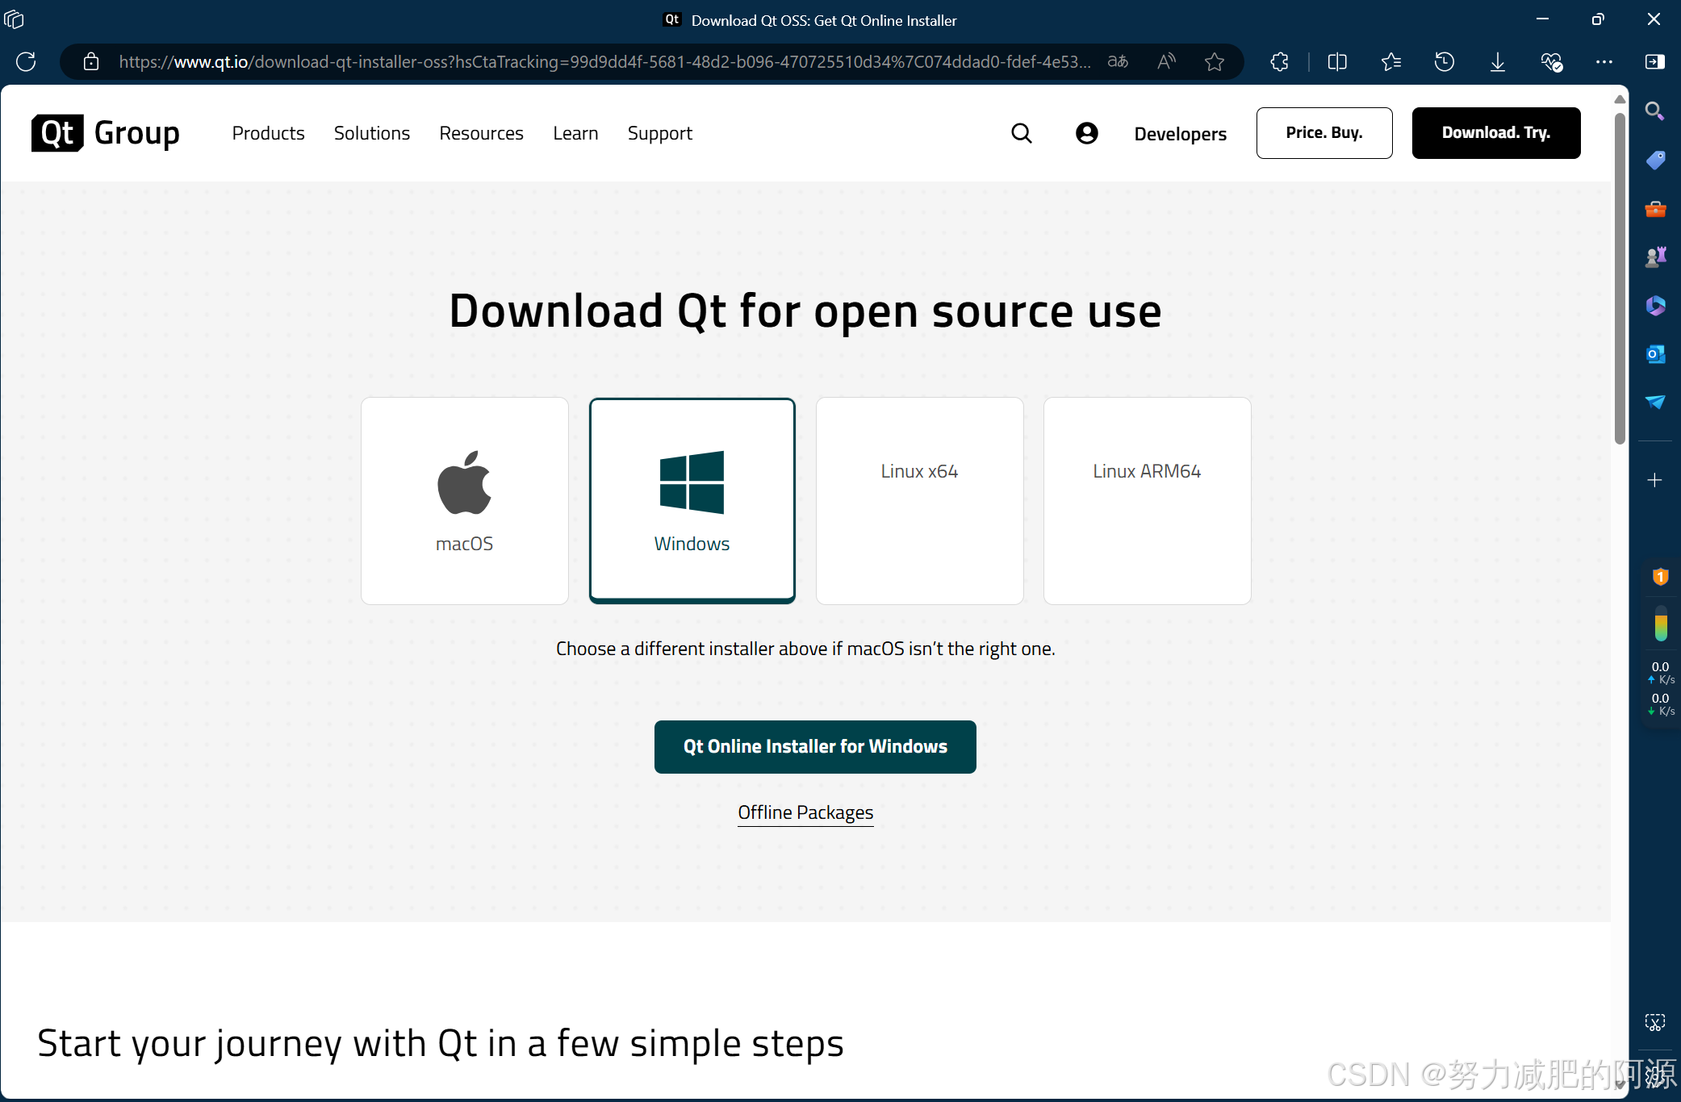The image size is (1681, 1102).
Task: Select the Linux ARM64 installer card
Action: (x=1148, y=500)
